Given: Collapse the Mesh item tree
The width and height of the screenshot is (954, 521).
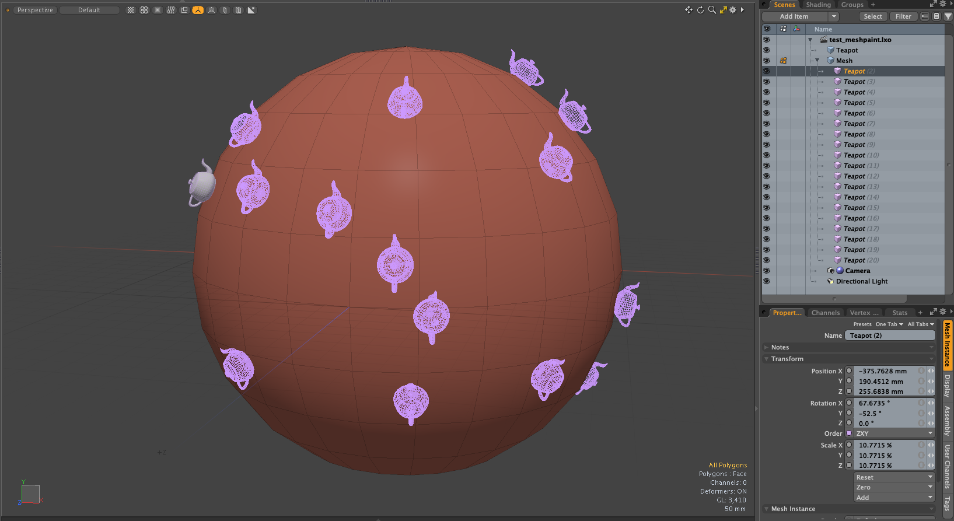Looking at the screenshot, I should click(x=817, y=61).
